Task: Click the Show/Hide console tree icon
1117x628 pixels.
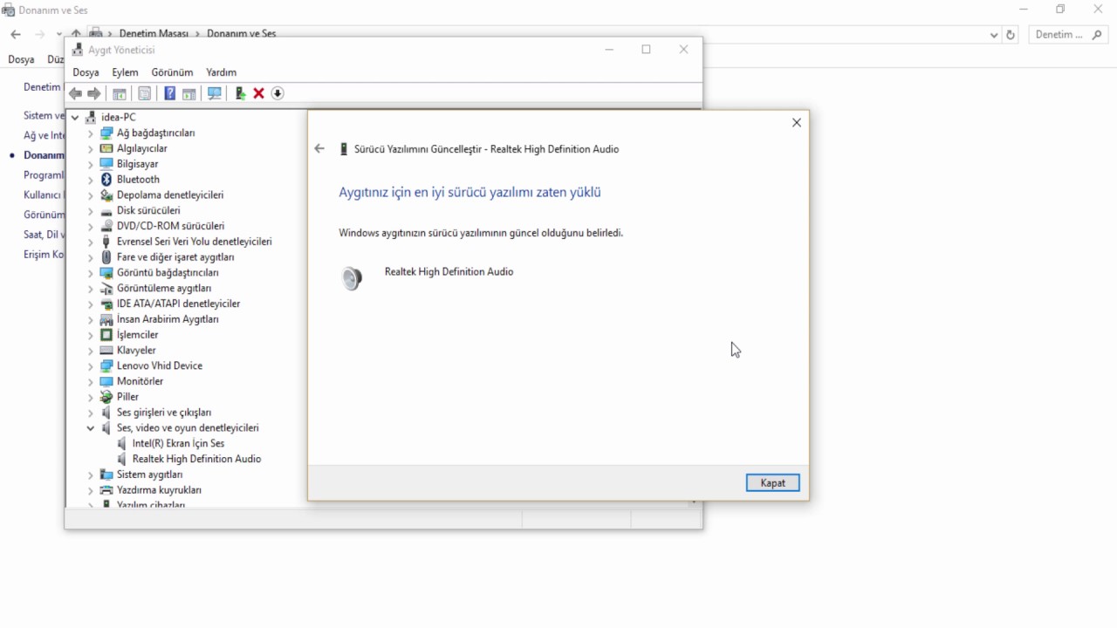Action: (x=120, y=93)
